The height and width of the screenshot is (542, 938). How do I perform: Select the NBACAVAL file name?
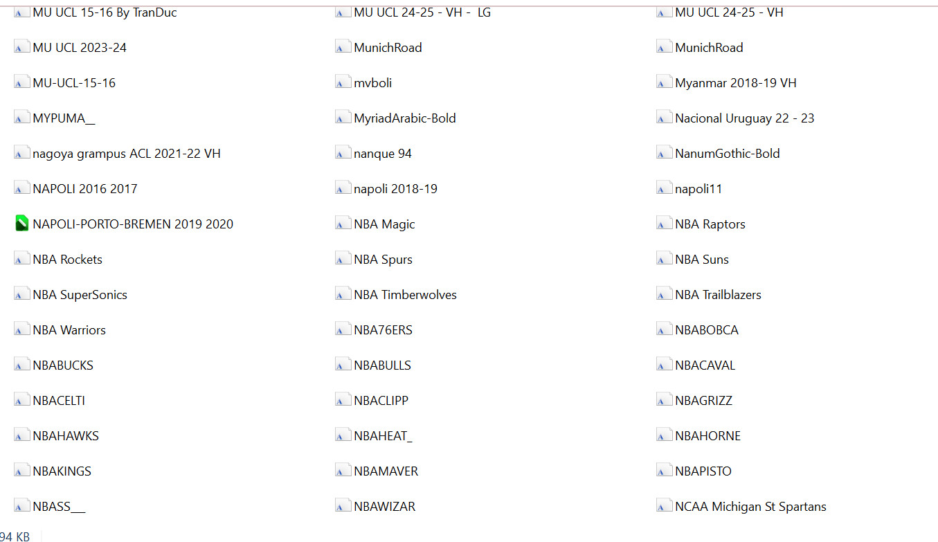(x=705, y=365)
